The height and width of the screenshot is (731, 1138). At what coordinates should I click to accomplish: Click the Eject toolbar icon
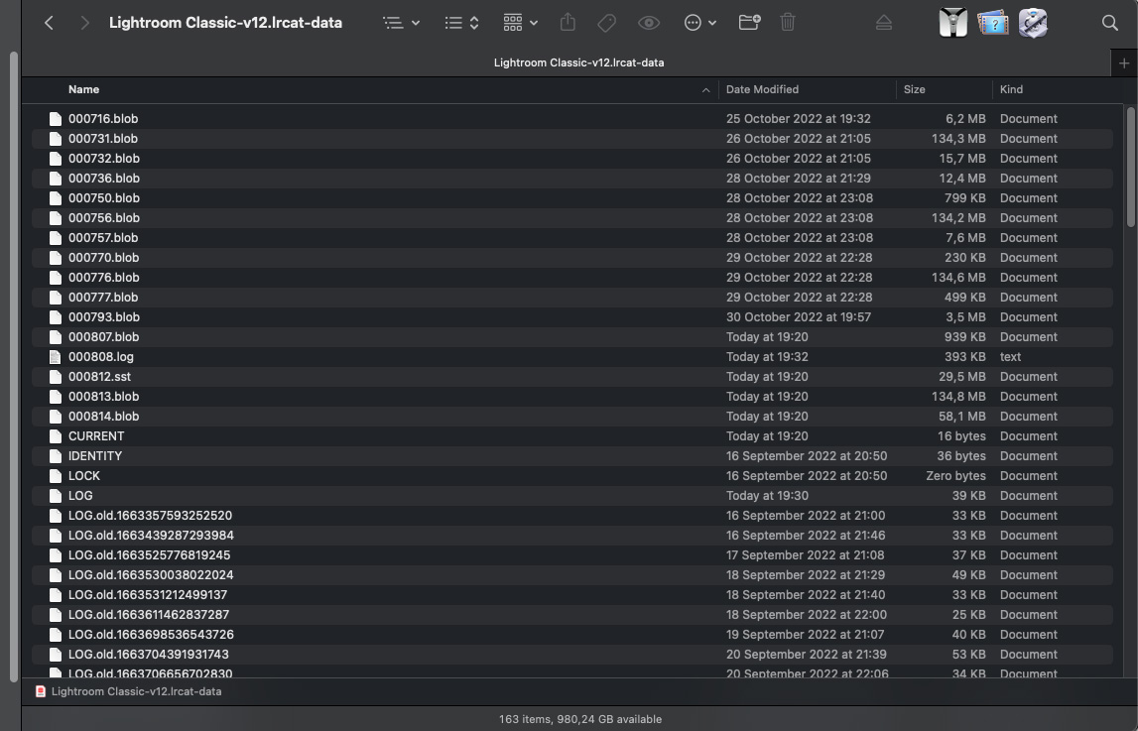[x=883, y=23]
